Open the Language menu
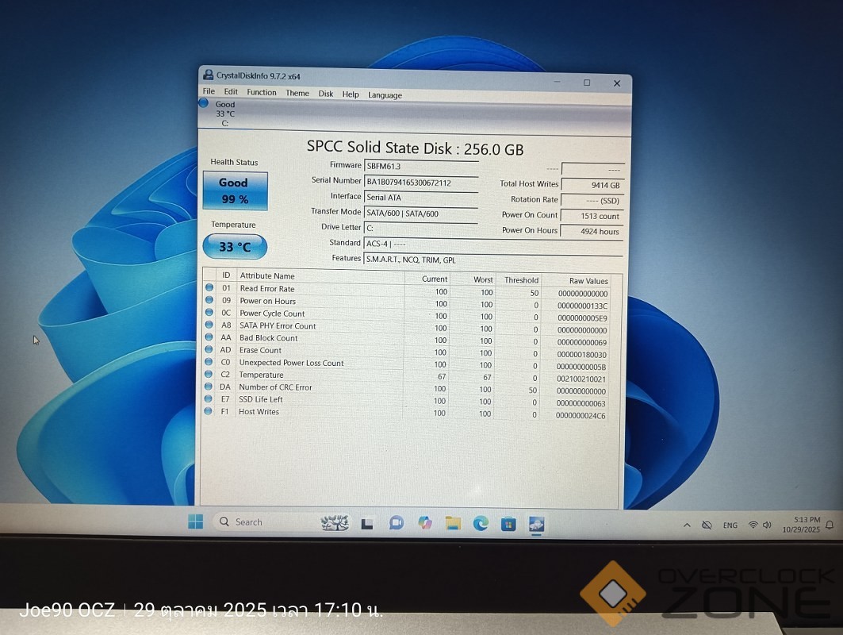Image resolution: width=843 pixels, height=635 pixels. (385, 95)
